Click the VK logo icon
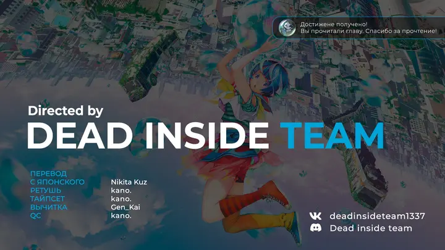445x250 pixels. click(x=316, y=216)
